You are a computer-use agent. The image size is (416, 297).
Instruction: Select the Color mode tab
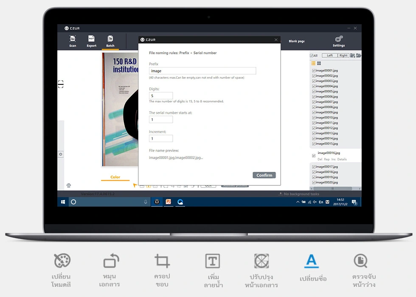(115, 177)
